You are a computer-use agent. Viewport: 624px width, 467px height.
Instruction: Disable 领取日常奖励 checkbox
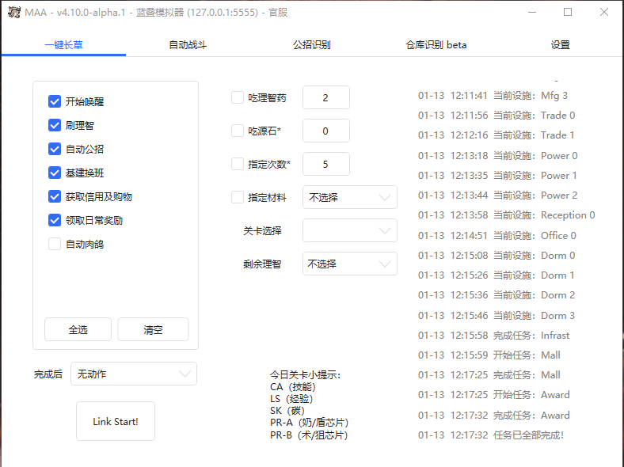[x=55, y=220]
